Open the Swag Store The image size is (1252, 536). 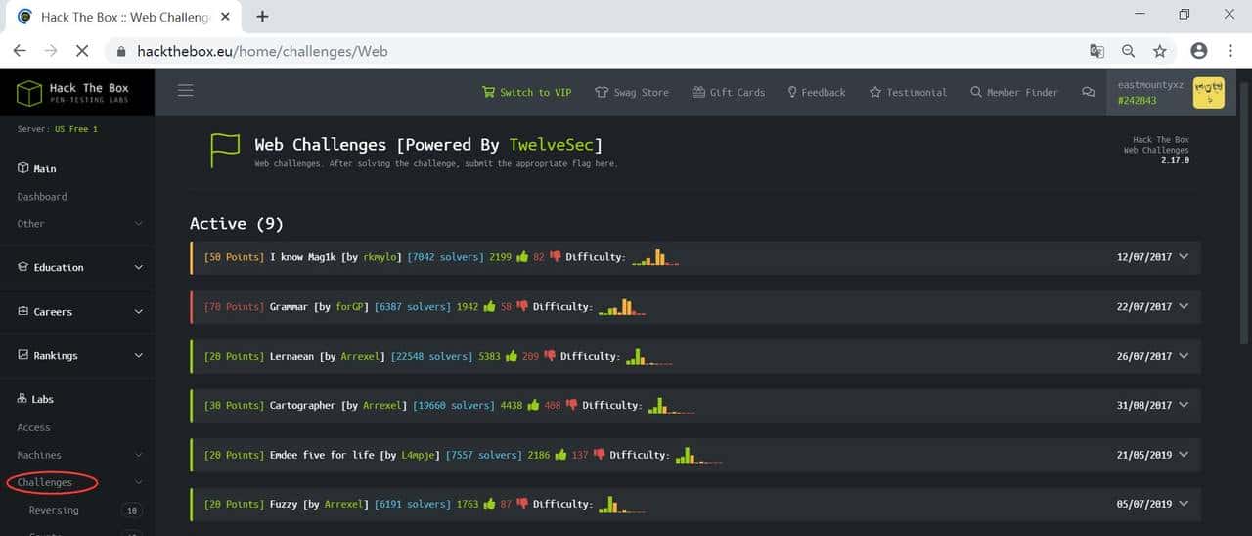pyautogui.click(x=632, y=92)
